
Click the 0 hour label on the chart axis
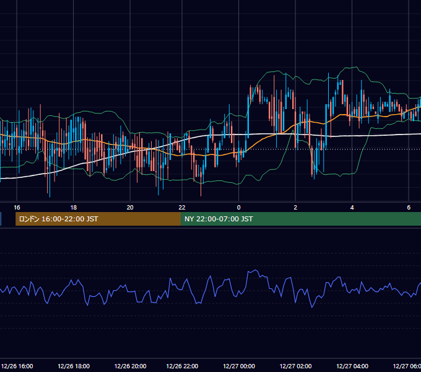(x=239, y=208)
